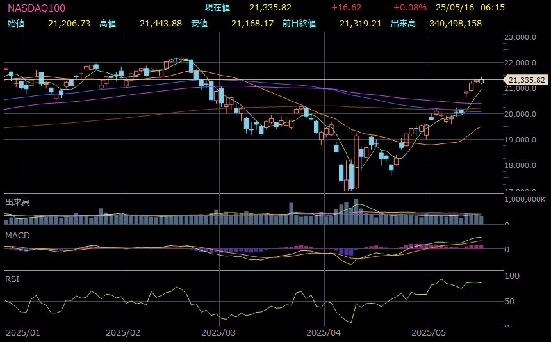
Task: Click the 2025/04 date axis label
Action: click(x=324, y=333)
